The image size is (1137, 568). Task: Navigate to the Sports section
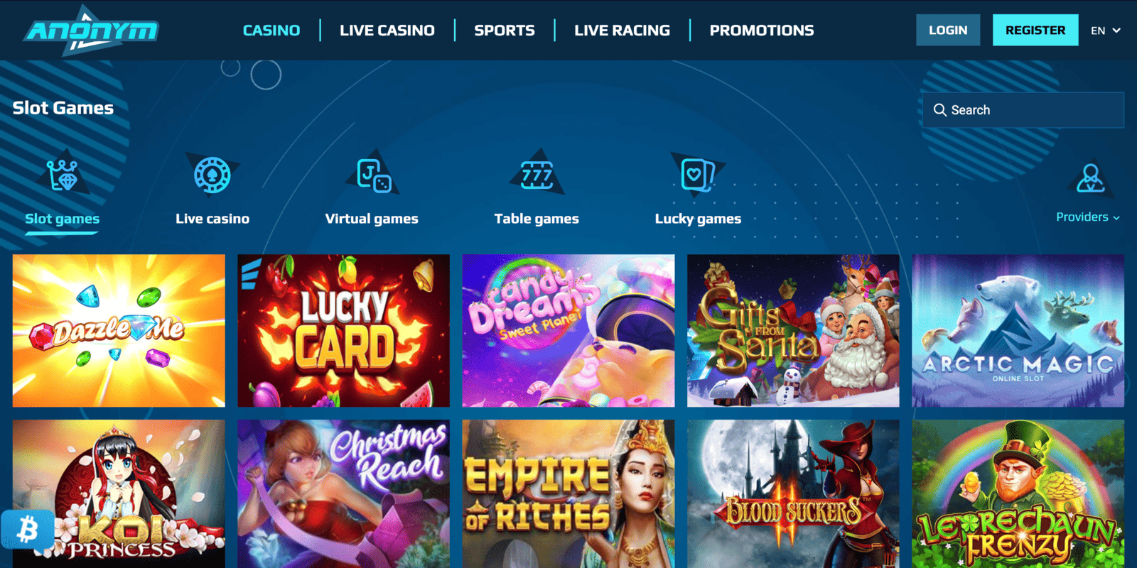[x=505, y=31]
